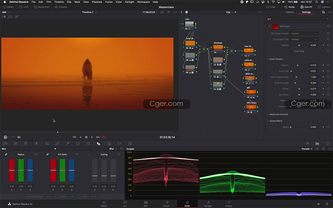Switch to the Deliver page

[229, 204]
